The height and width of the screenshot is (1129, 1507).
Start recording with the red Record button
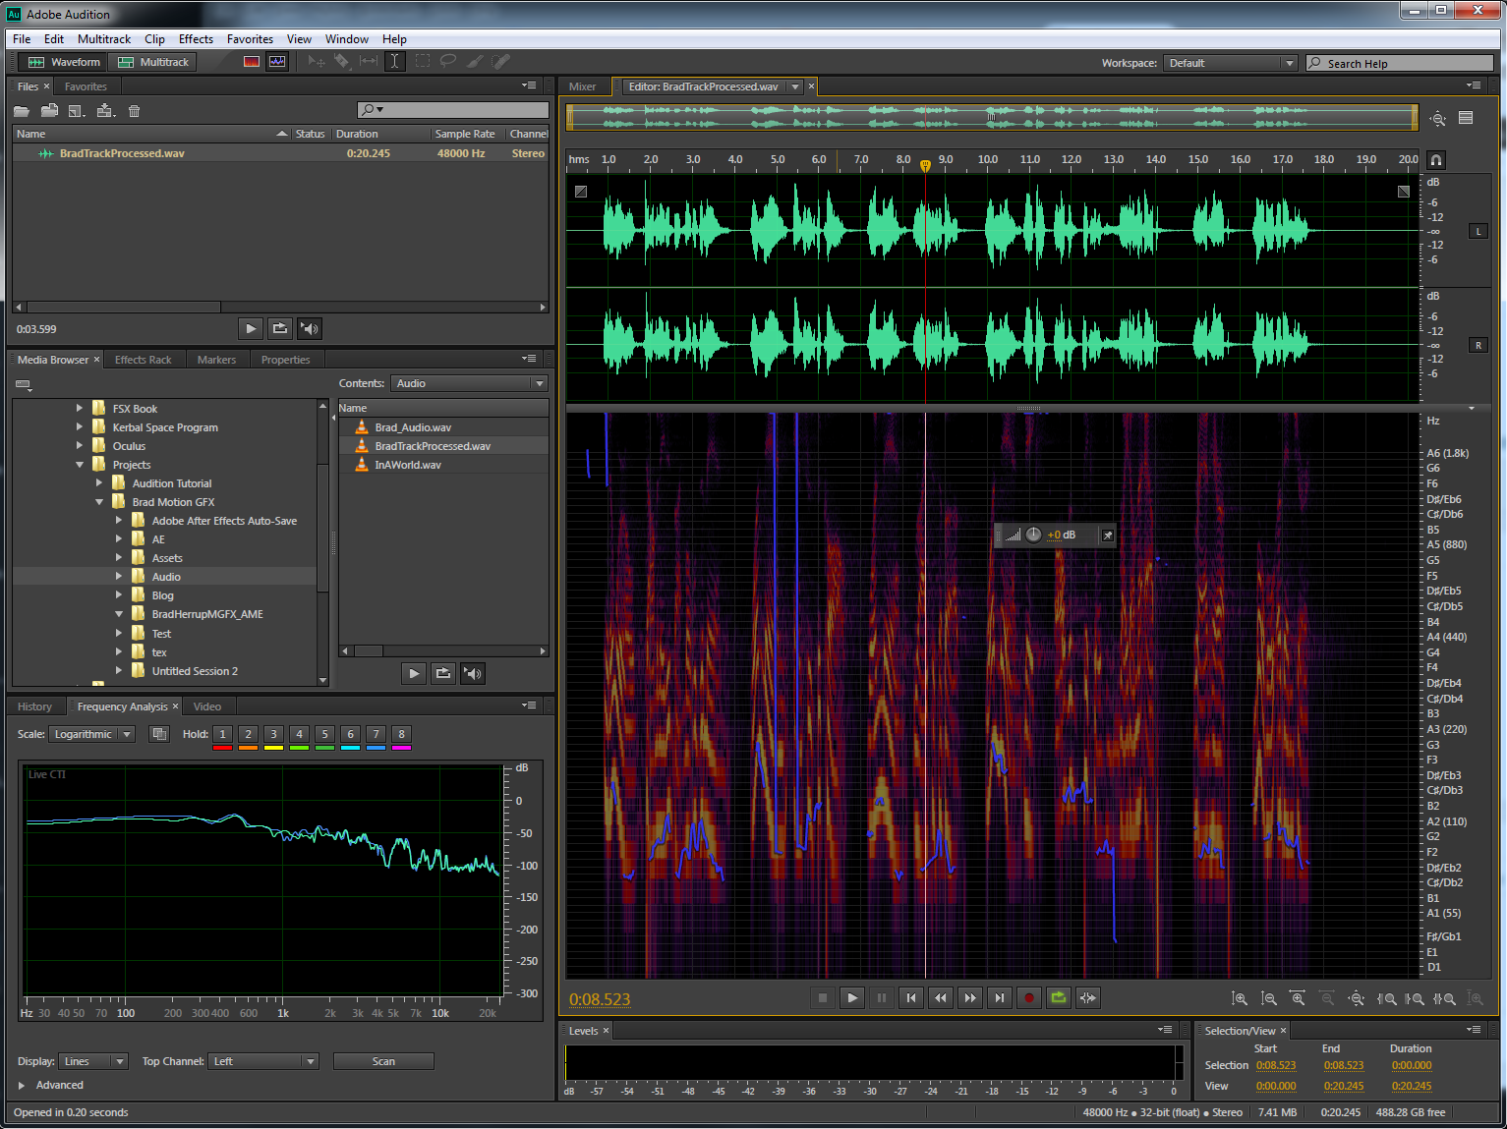[x=1029, y=998]
